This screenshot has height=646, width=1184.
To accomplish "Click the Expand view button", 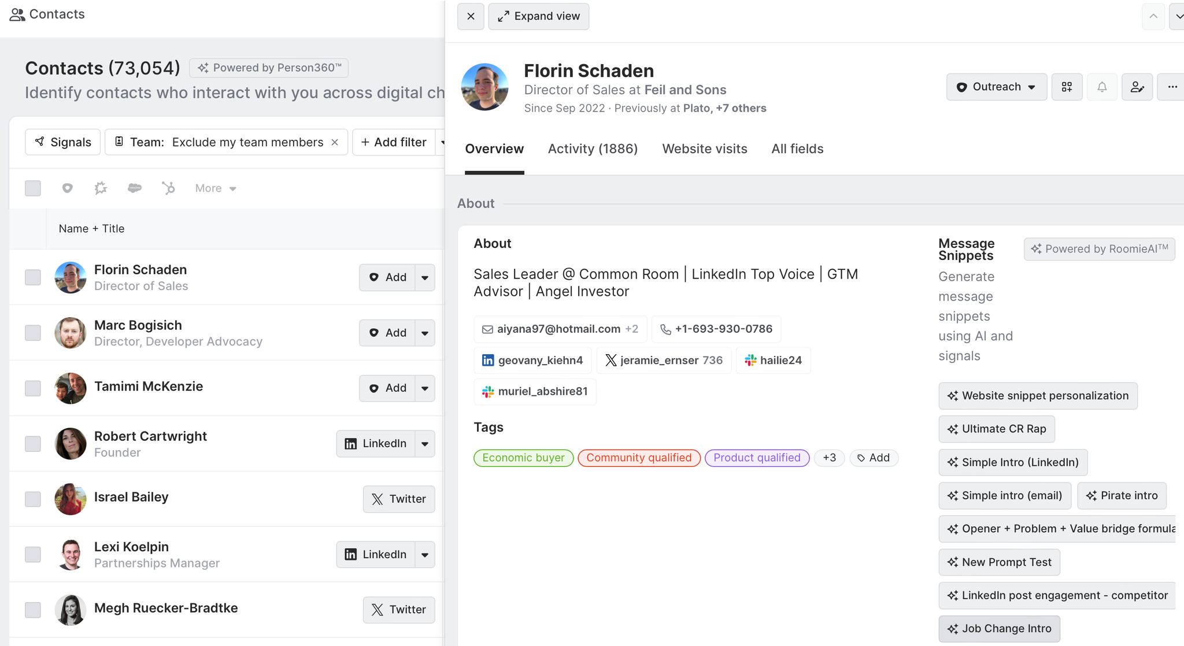I will [x=538, y=16].
